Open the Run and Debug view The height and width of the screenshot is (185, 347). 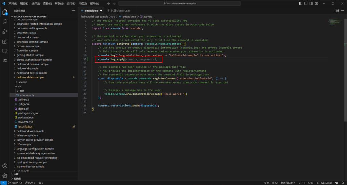point(5,31)
